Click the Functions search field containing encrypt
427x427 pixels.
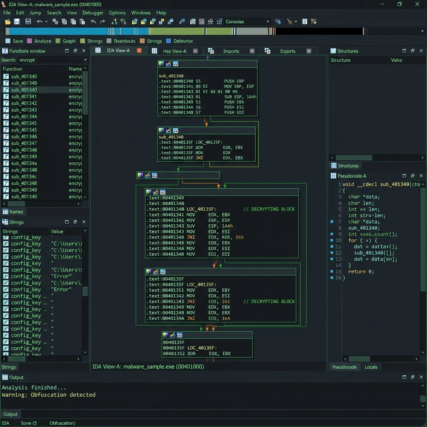pyautogui.click(x=50, y=60)
